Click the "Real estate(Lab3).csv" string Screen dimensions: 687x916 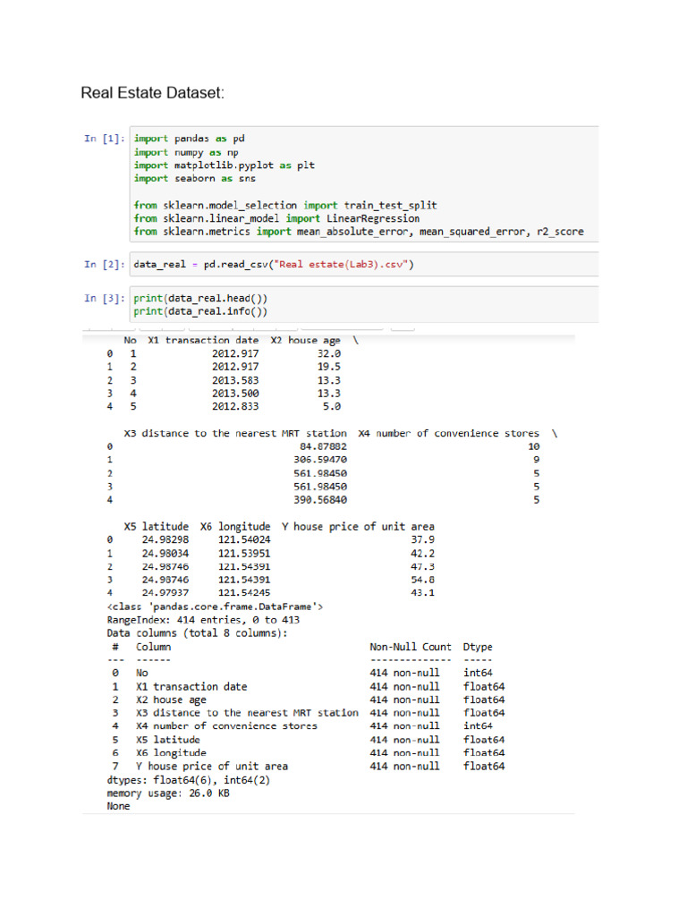tap(341, 264)
